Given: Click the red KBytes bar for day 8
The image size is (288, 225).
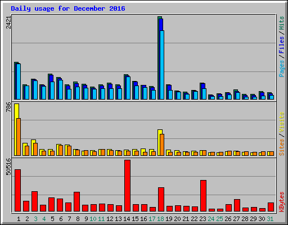Looking at the screenshot, I should pyautogui.click(x=77, y=202).
